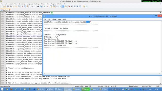Image resolution: width=162 pixels, height=91 pixels.
Task: Toggle Word wrap in the toolbar
Action: click(57, 7)
